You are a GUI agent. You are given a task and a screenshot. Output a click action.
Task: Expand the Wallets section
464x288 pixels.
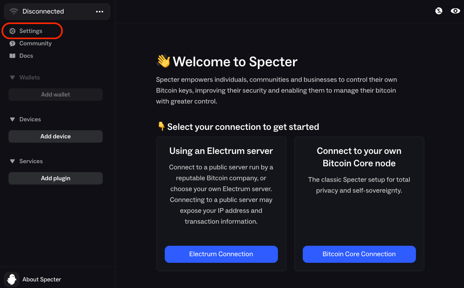(x=12, y=77)
